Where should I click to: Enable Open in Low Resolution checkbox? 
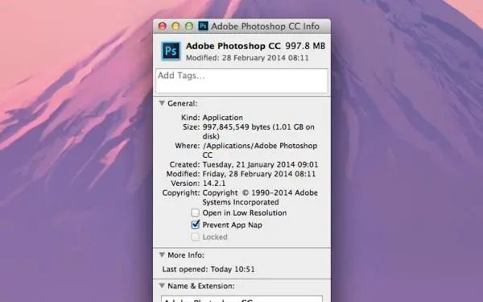[195, 213]
